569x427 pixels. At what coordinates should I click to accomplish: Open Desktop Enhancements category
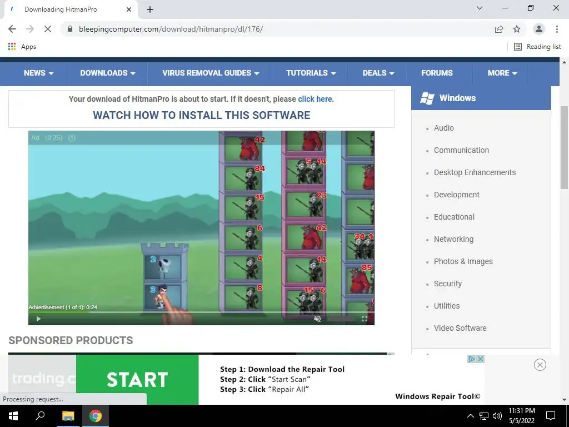(x=475, y=172)
